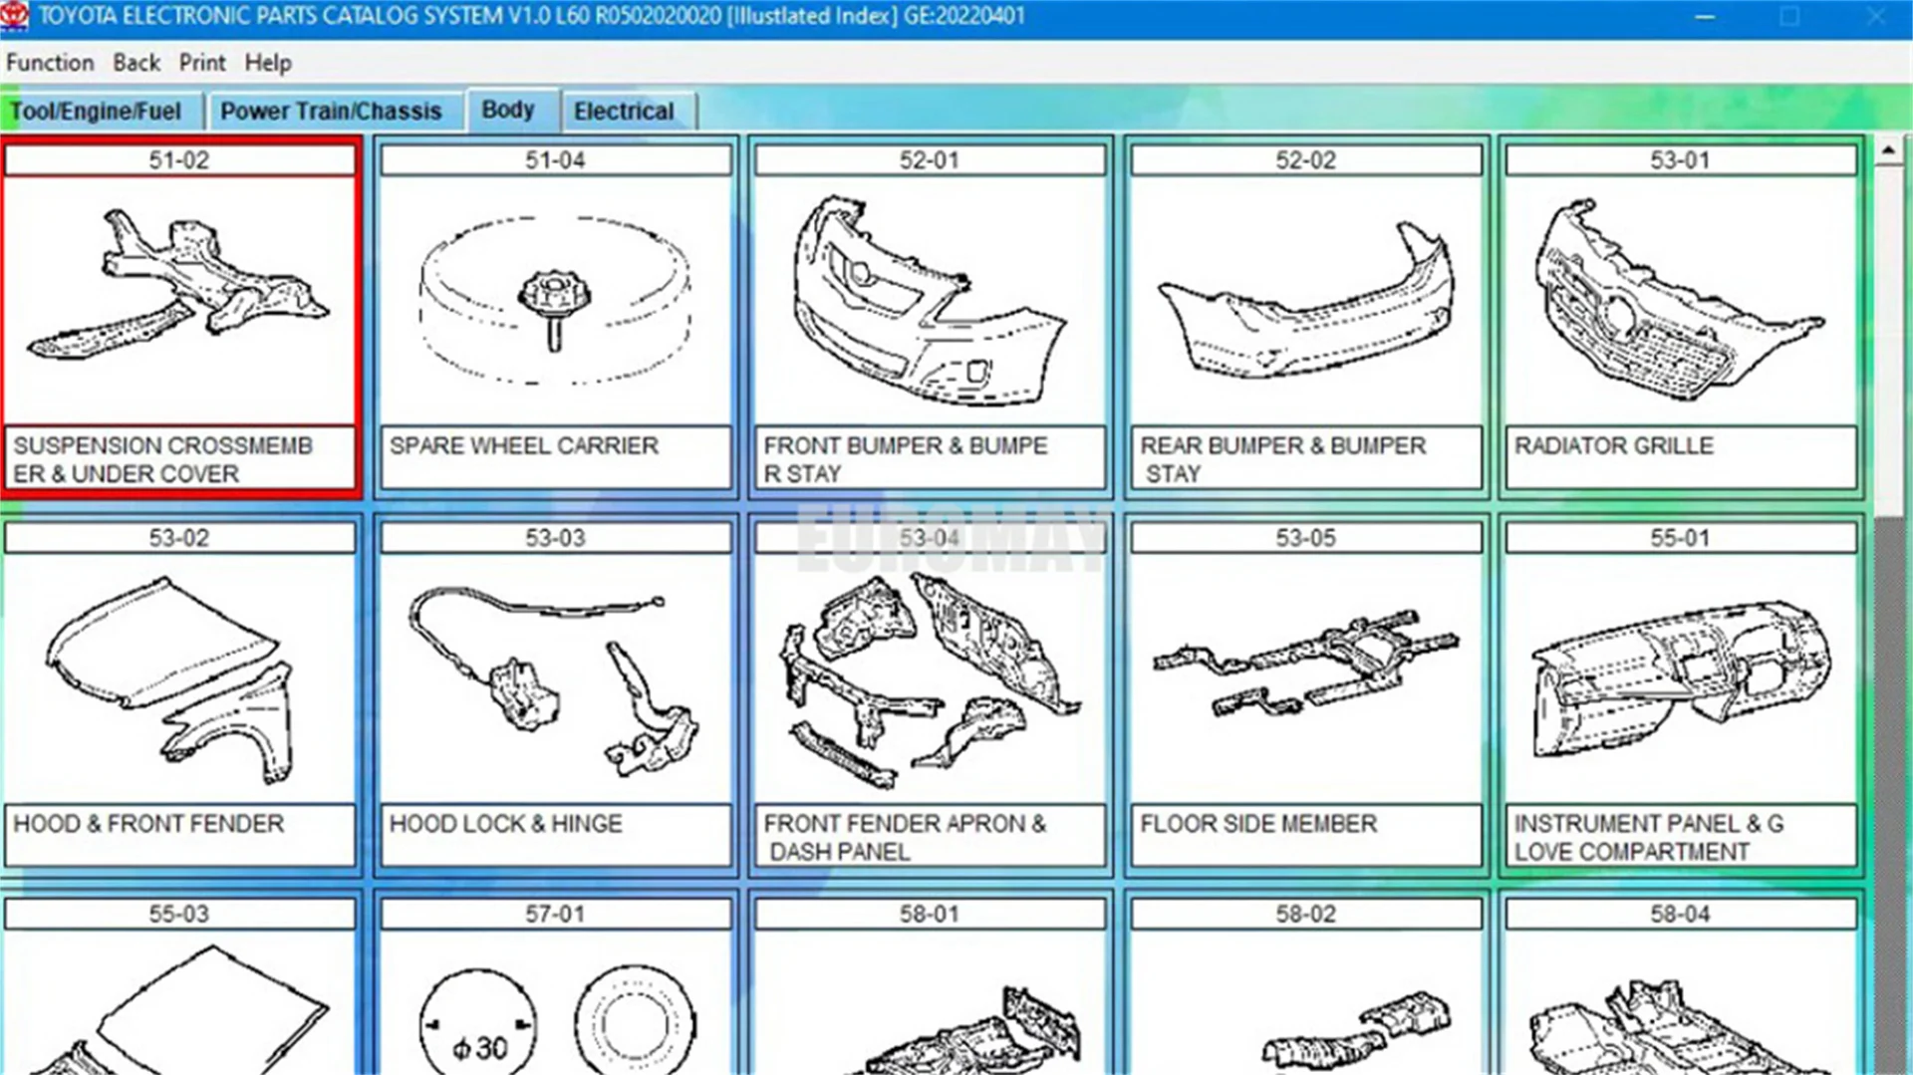Close the parts catalog window

pyautogui.click(x=1876, y=17)
